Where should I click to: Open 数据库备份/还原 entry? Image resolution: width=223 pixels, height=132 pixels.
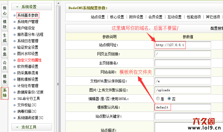click(x=30, y=92)
